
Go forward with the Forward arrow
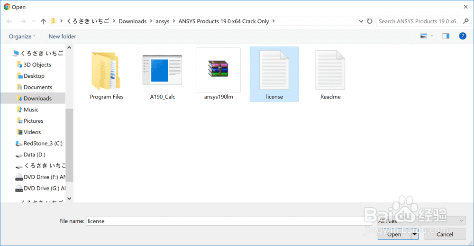tap(23, 21)
